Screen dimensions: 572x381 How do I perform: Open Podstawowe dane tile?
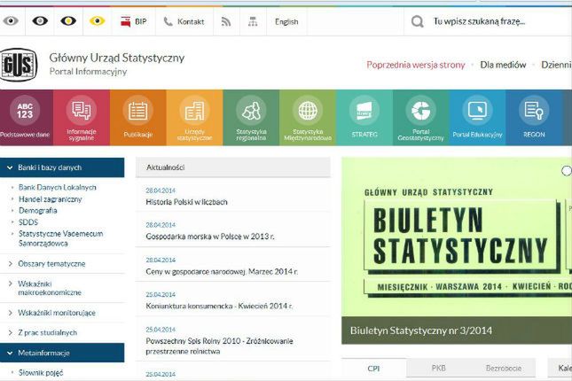pos(25,118)
